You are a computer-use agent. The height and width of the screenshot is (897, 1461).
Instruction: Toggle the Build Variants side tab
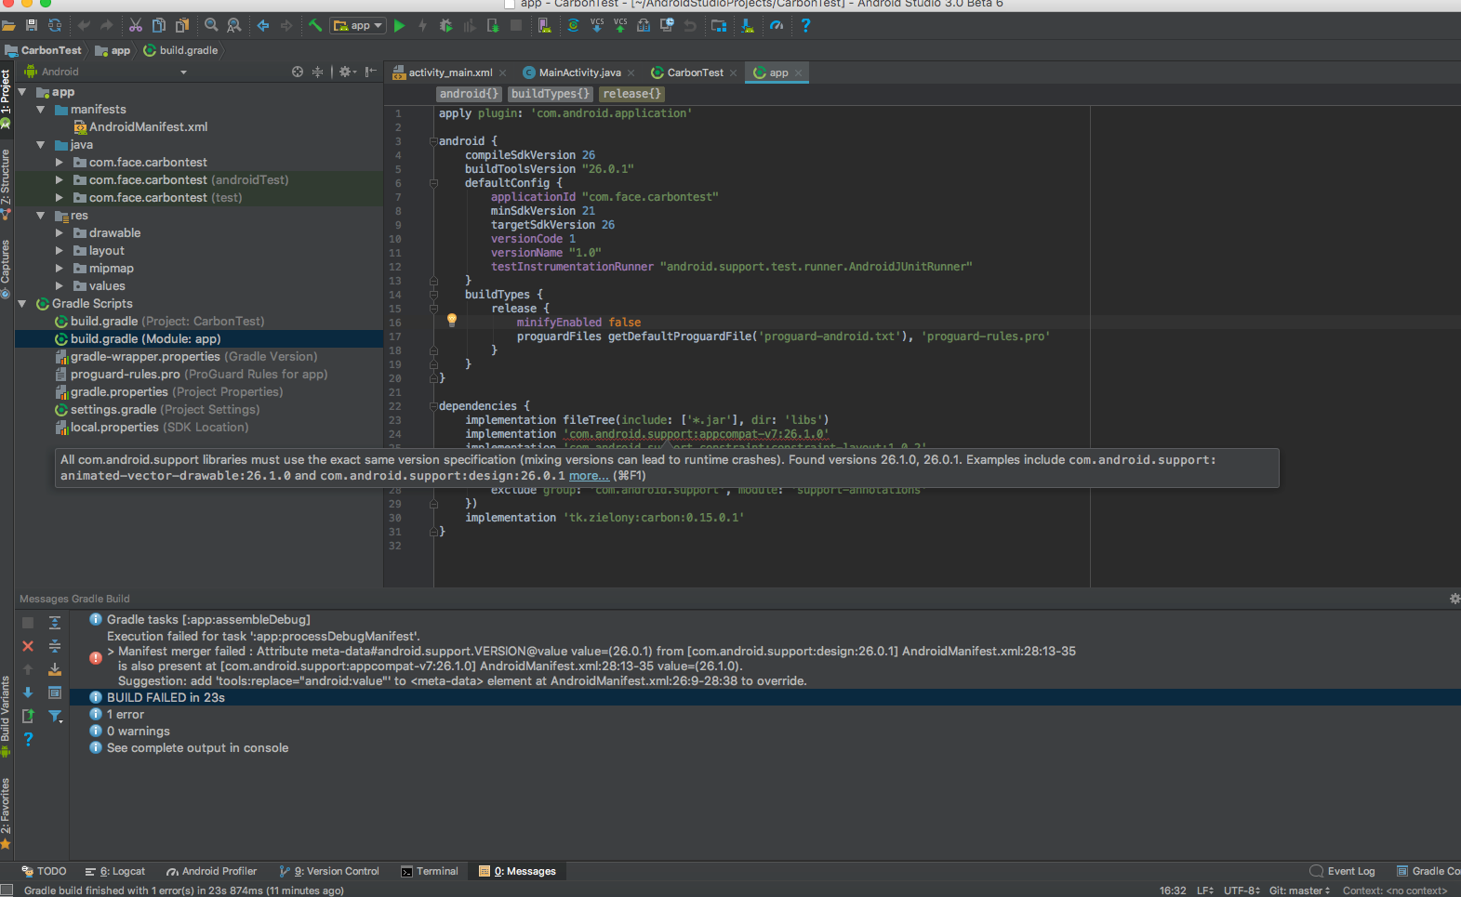point(6,716)
